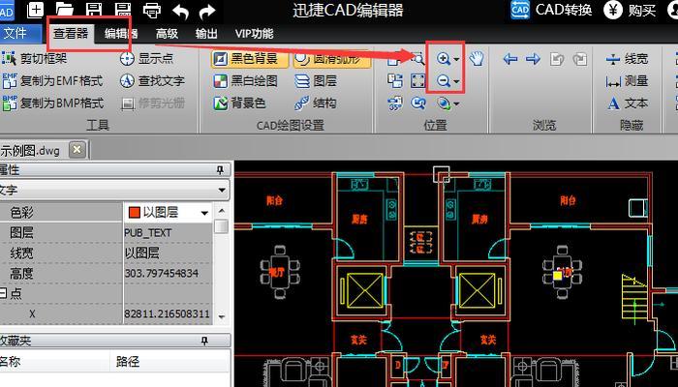Select yellow grip square on right dining table

[x=558, y=275]
